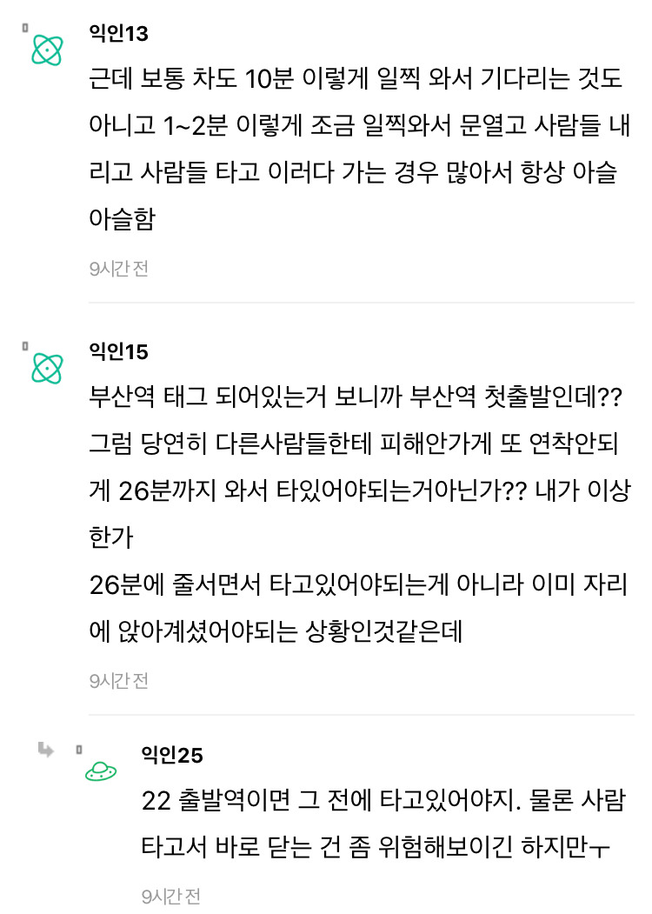The height and width of the screenshot is (914, 652).
Task: Click the 9시간 전 timestamp under 익인15's comment
Action: pos(118,680)
